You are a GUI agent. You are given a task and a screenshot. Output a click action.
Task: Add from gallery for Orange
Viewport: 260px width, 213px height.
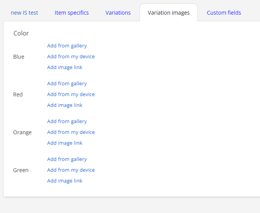(67, 121)
